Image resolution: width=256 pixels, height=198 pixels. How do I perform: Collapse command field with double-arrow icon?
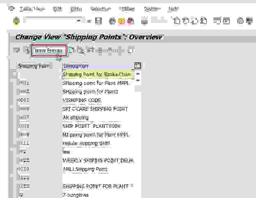click(89, 21)
